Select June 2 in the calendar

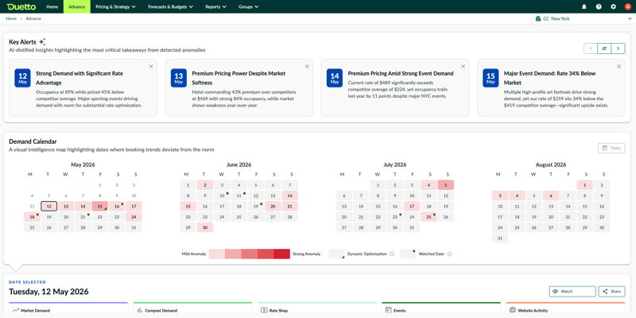coord(205,185)
